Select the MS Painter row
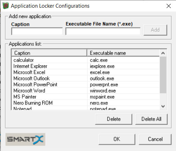Screen dimensions: 176x151 point(86,97)
